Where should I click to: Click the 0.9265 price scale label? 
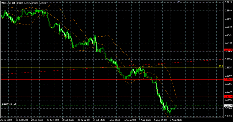tap(228, 84)
